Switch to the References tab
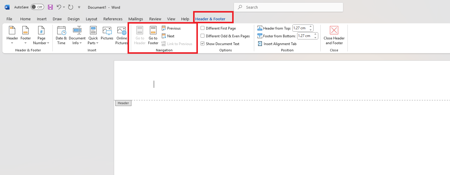This screenshot has height=175, width=450. (x=113, y=19)
